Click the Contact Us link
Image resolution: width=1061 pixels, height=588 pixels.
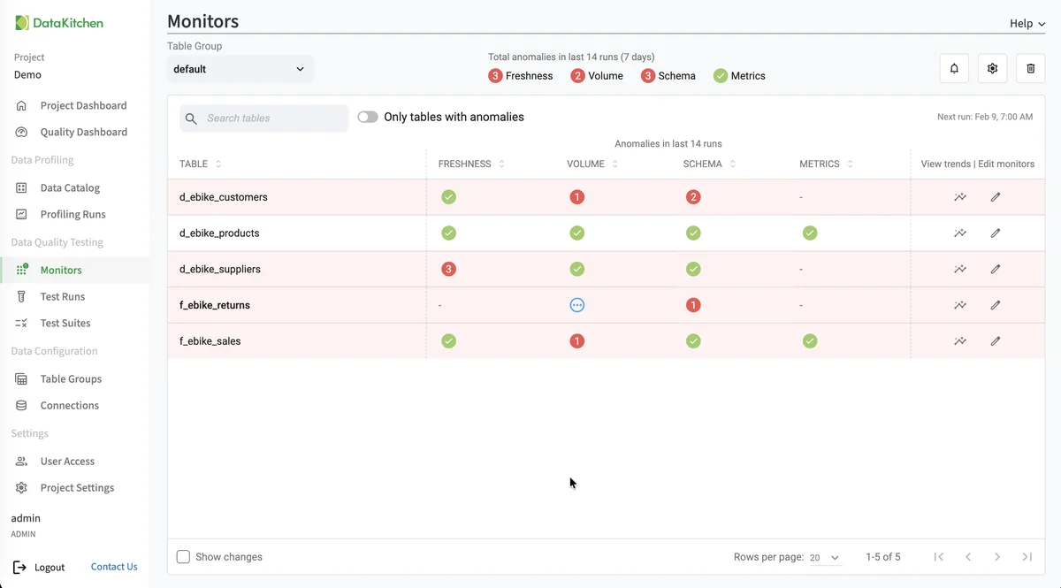[113, 567]
